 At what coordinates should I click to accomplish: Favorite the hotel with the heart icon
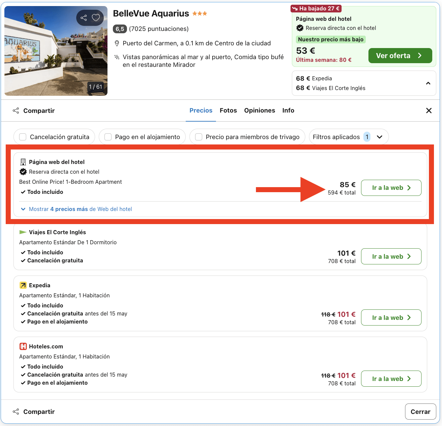pyautogui.click(x=96, y=18)
